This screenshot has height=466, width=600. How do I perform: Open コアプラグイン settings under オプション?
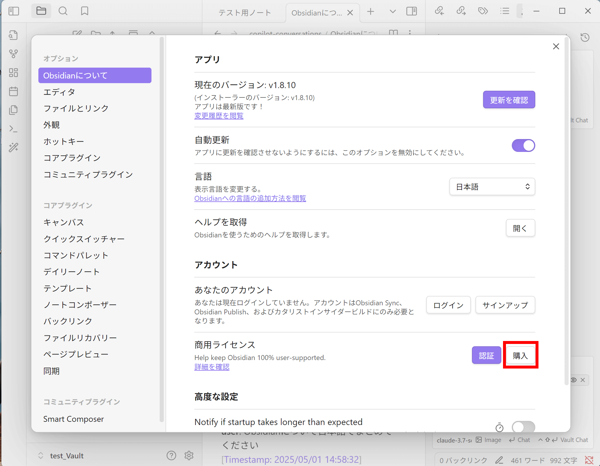[95, 158]
